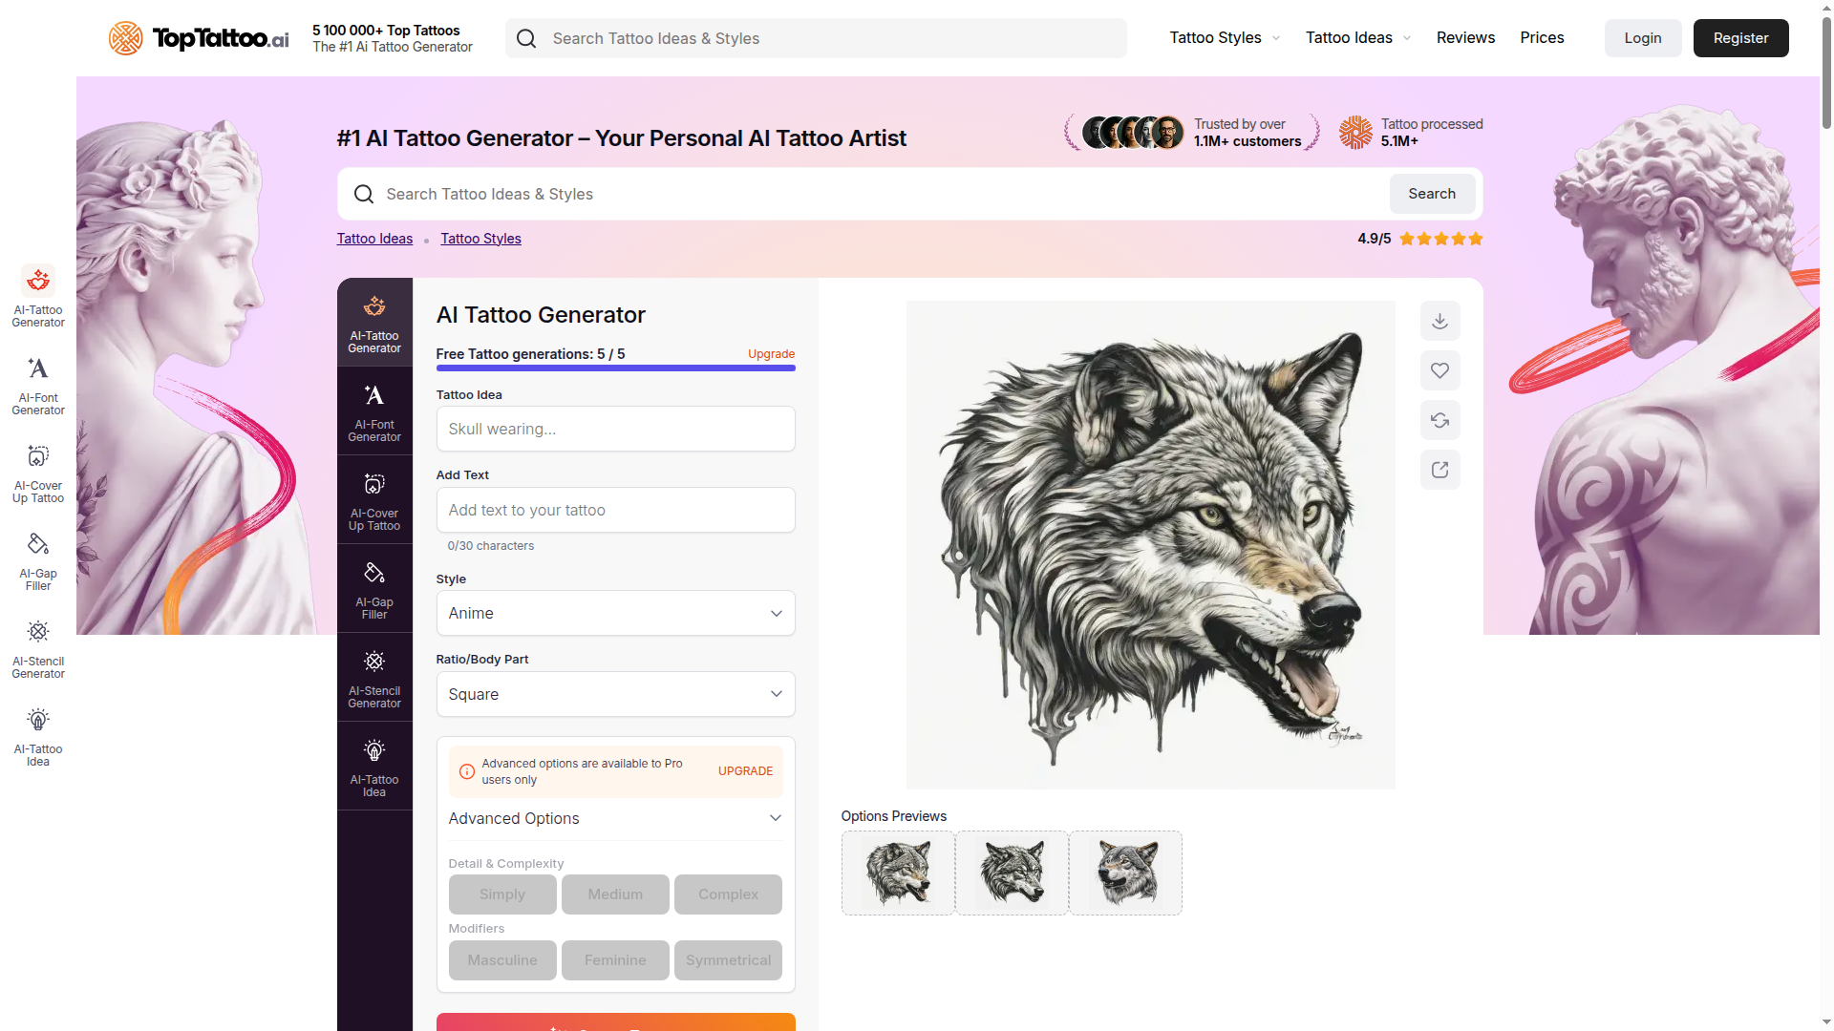Go to the Reviews page
This screenshot has height=1031, width=1834.
1465,37
